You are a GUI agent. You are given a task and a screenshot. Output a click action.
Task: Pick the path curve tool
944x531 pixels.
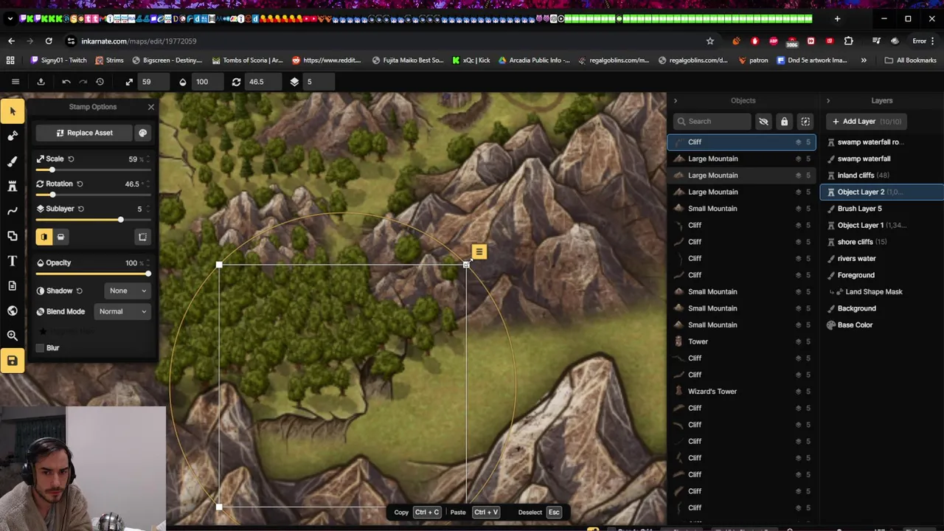click(x=12, y=211)
